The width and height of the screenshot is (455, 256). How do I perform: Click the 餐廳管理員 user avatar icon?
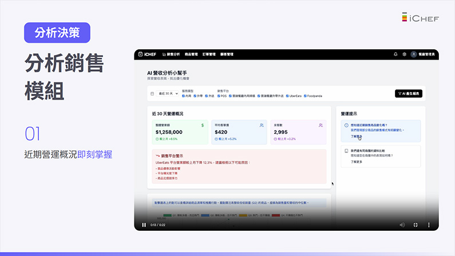pyautogui.click(x=414, y=54)
